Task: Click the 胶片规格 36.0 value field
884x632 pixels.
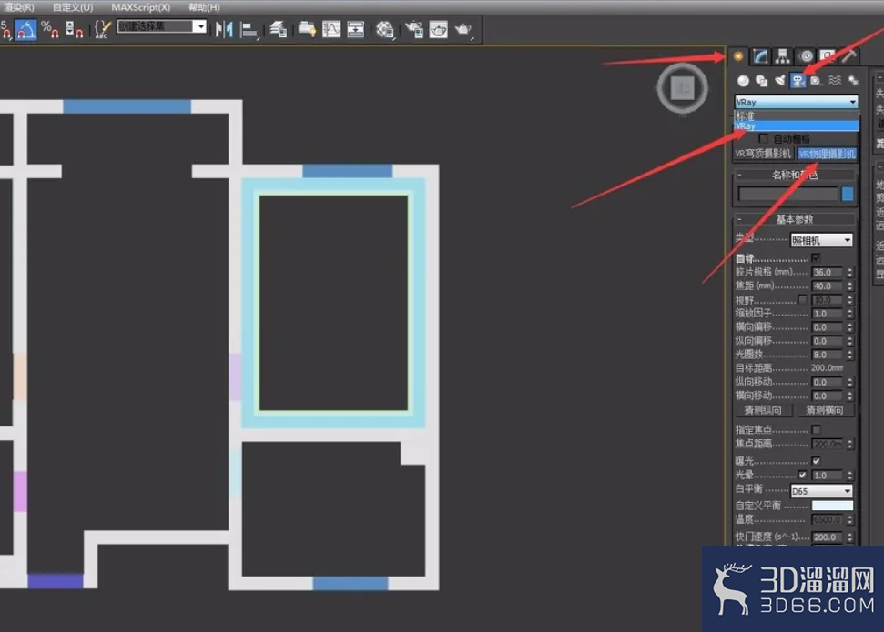Action: 827,272
